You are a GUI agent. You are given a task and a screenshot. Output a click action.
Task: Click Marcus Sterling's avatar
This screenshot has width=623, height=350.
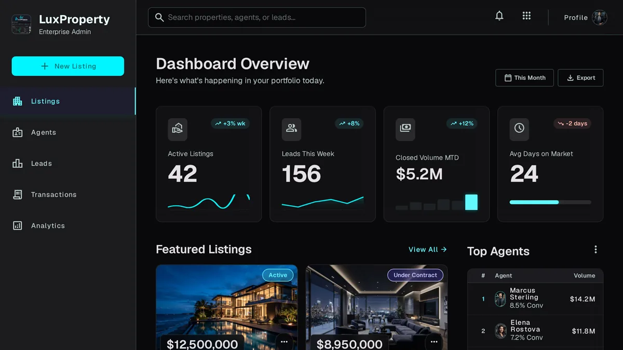click(500, 299)
